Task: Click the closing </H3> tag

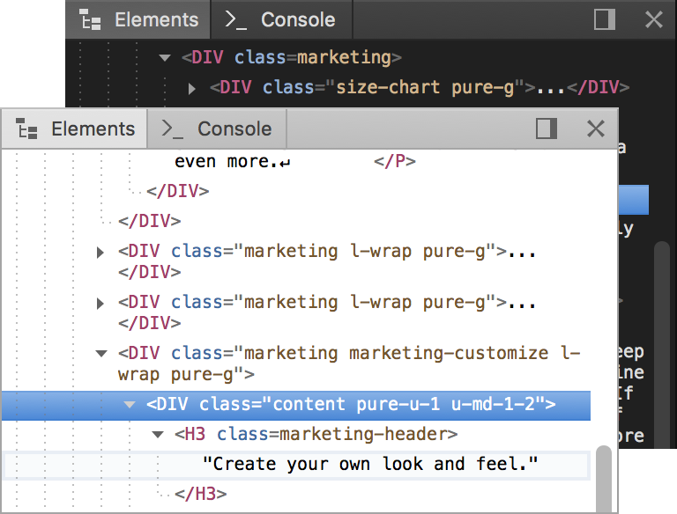Action: [201, 494]
